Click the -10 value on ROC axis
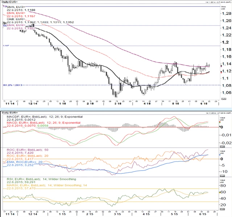Screen dimensions: 232x217 (224, 171)
